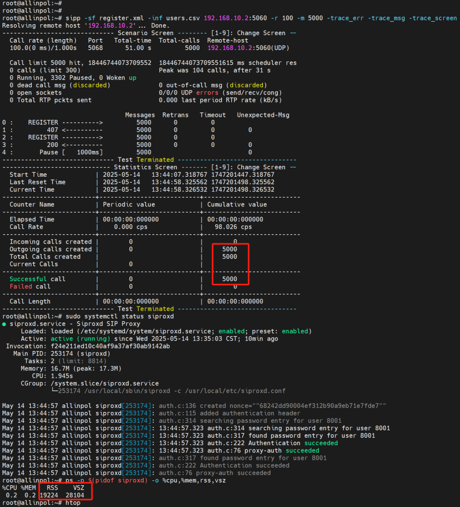Click 'siproxd.service - Siproxd SIP Proxy' title
Screen dimensions: 460x507
point(75,324)
